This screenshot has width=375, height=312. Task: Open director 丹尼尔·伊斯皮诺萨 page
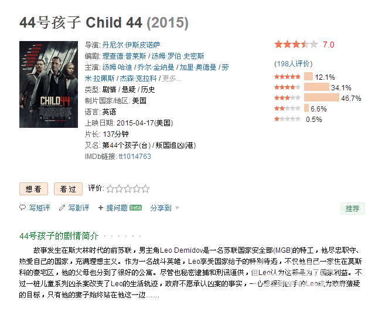[x=131, y=45]
